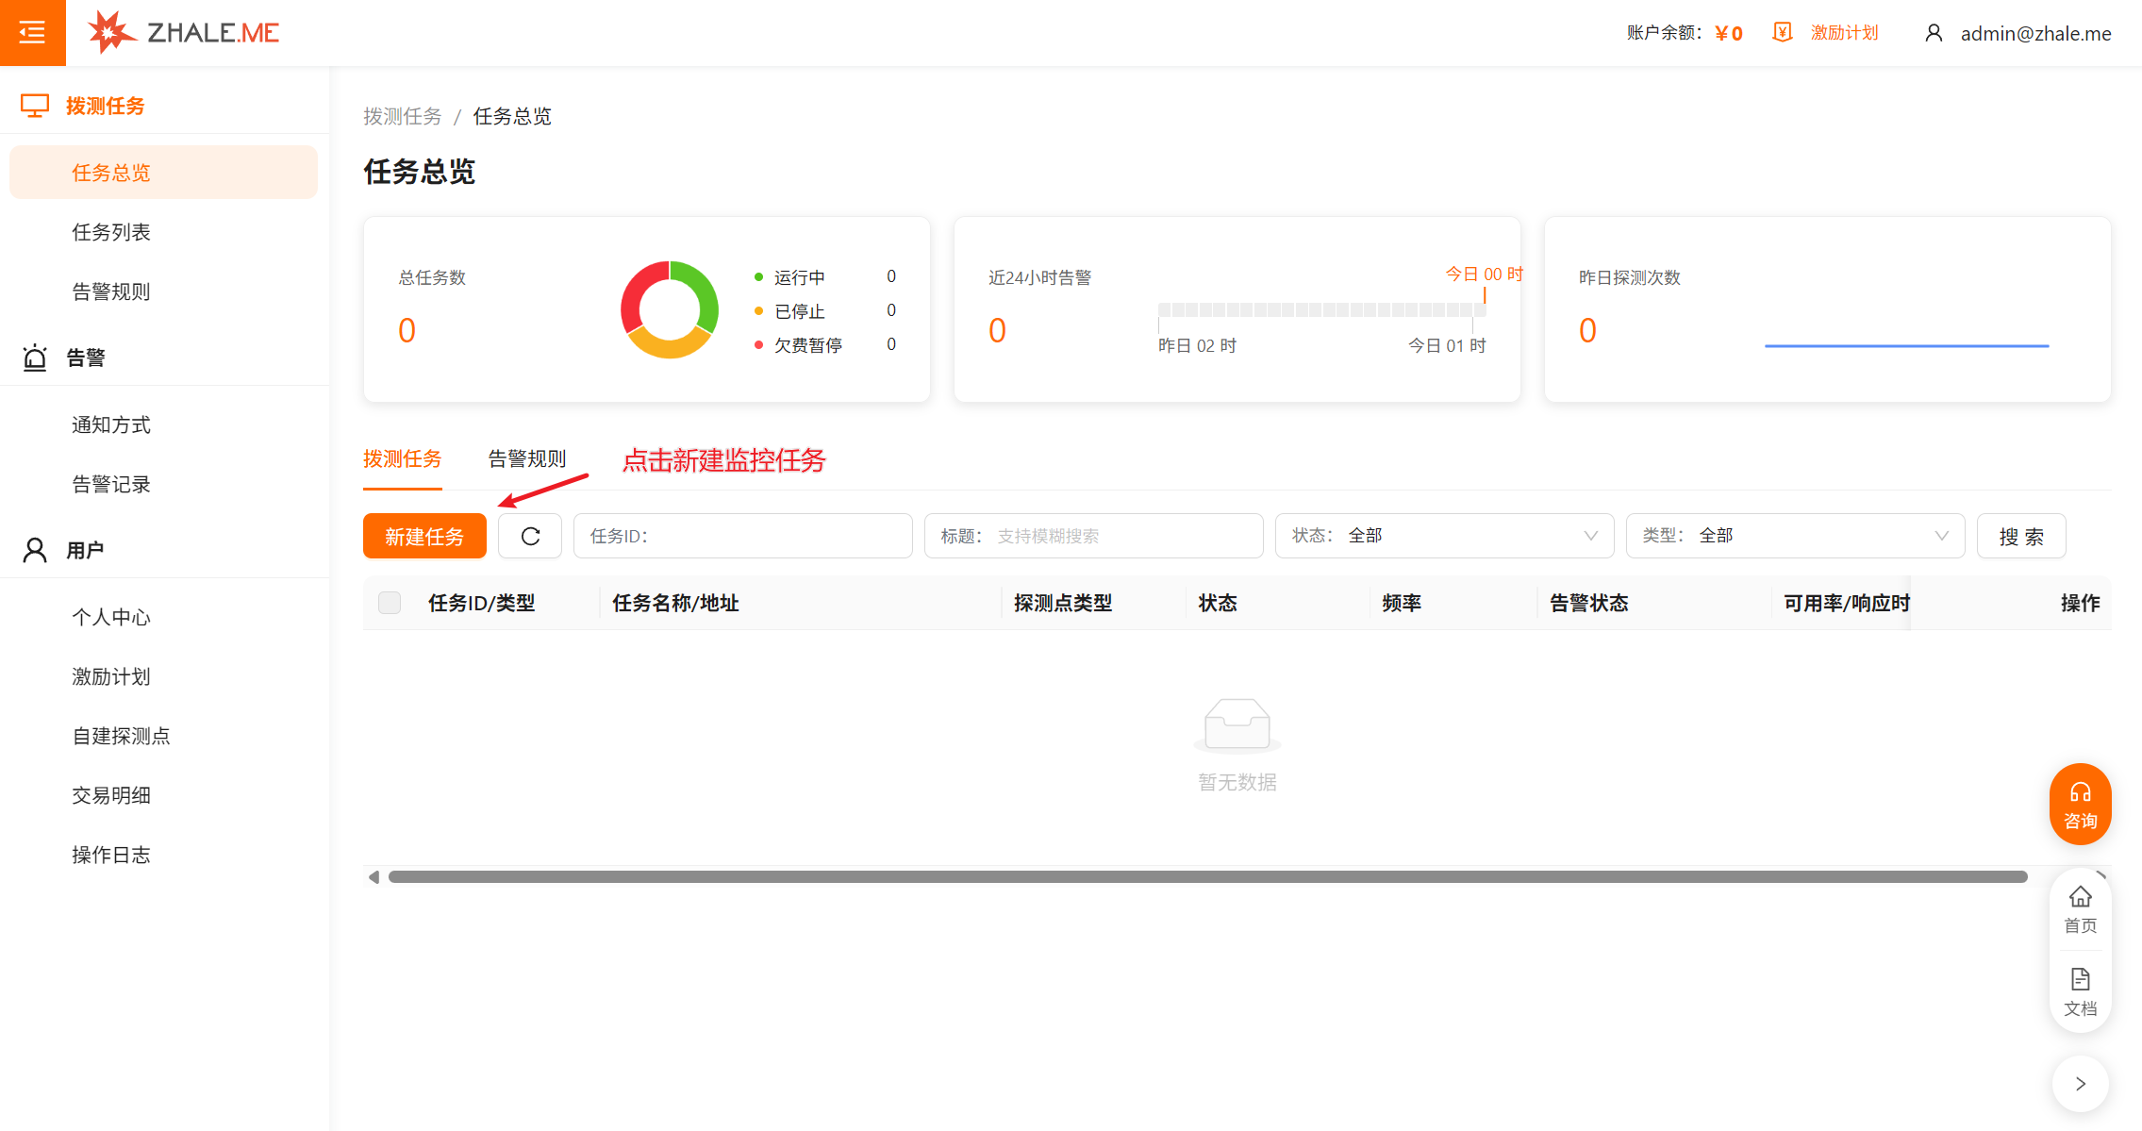Image resolution: width=2142 pixels, height=1131 pixels.
Task: Expand the bottom-right arrow panel
Action: [x=2080, y=1084]
